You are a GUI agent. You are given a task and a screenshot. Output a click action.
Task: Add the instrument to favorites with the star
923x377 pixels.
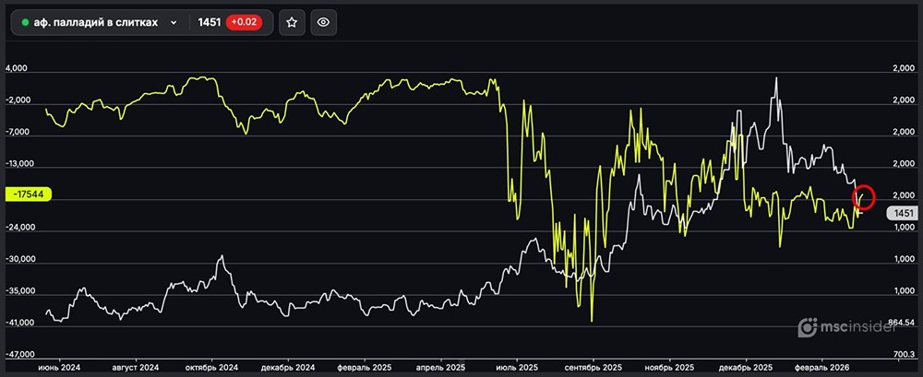click(x=292, y=23)
